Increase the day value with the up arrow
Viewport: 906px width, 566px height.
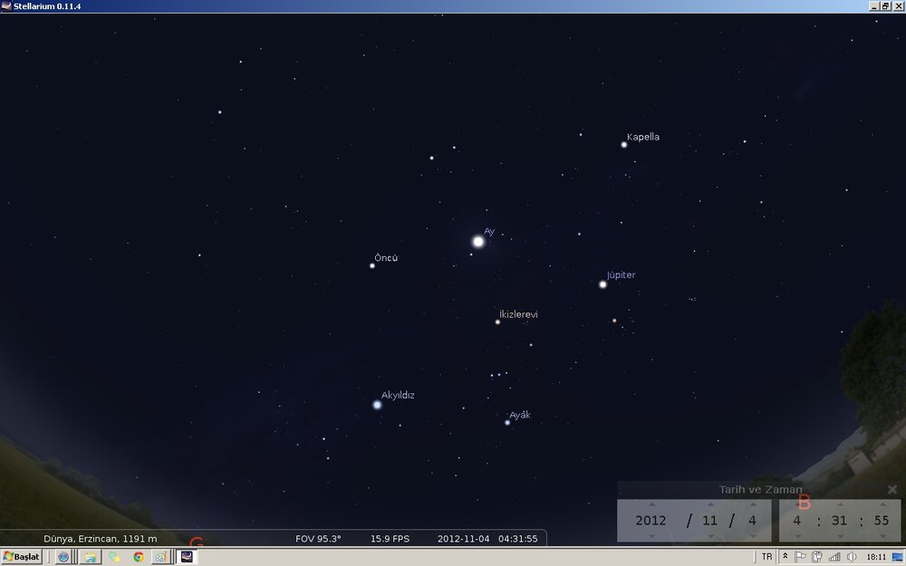[752, 504]
